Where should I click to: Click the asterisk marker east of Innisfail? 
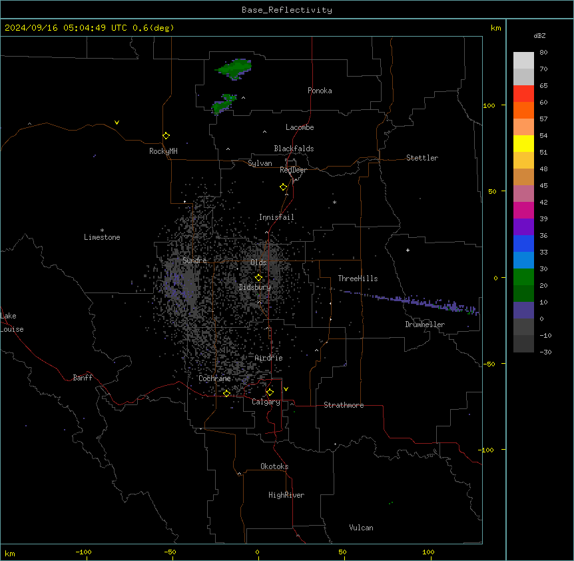[334, 202]
